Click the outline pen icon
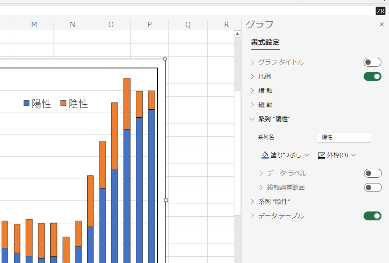Screen dimensions: 389x263 [x=322, y=155]
